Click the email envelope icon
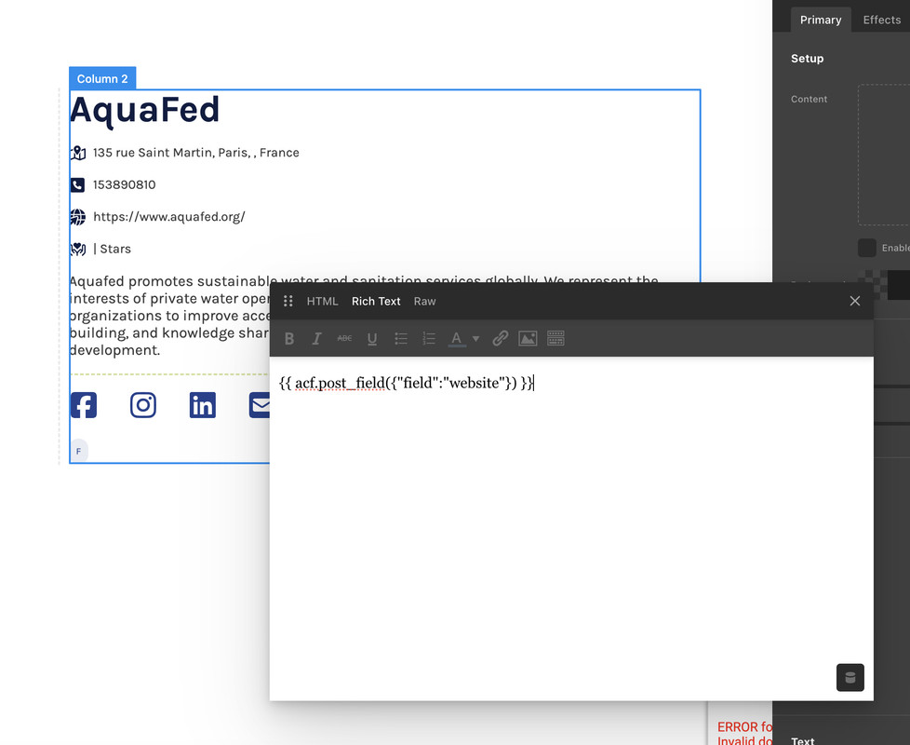This screenshot has width=910, height=745. 260,405
